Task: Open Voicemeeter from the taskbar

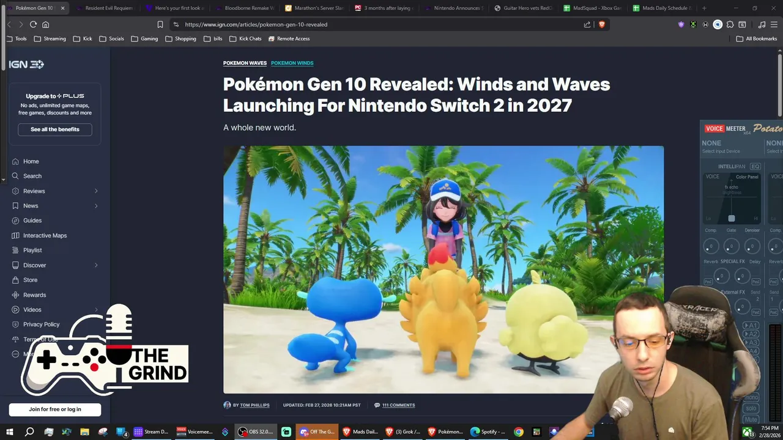Action: point(194,431)
